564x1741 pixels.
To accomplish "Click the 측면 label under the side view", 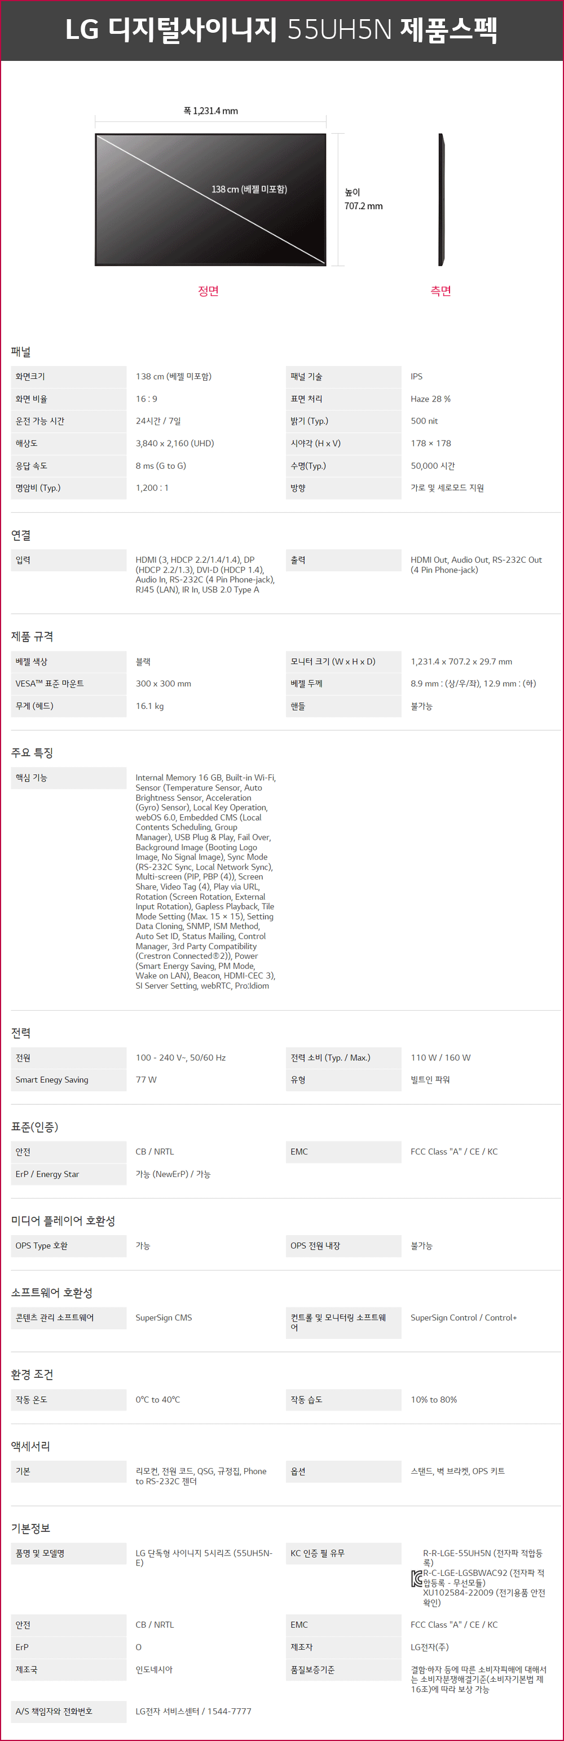I will pos(441,290).
